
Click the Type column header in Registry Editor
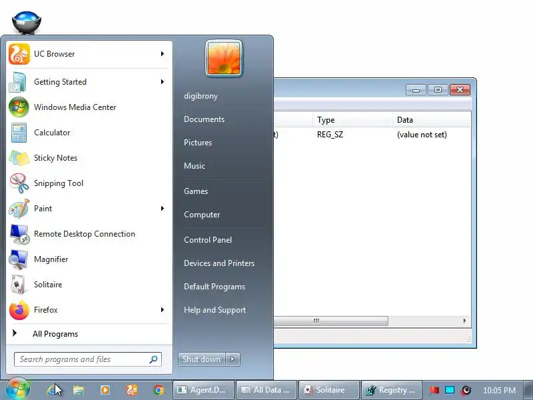352,120
